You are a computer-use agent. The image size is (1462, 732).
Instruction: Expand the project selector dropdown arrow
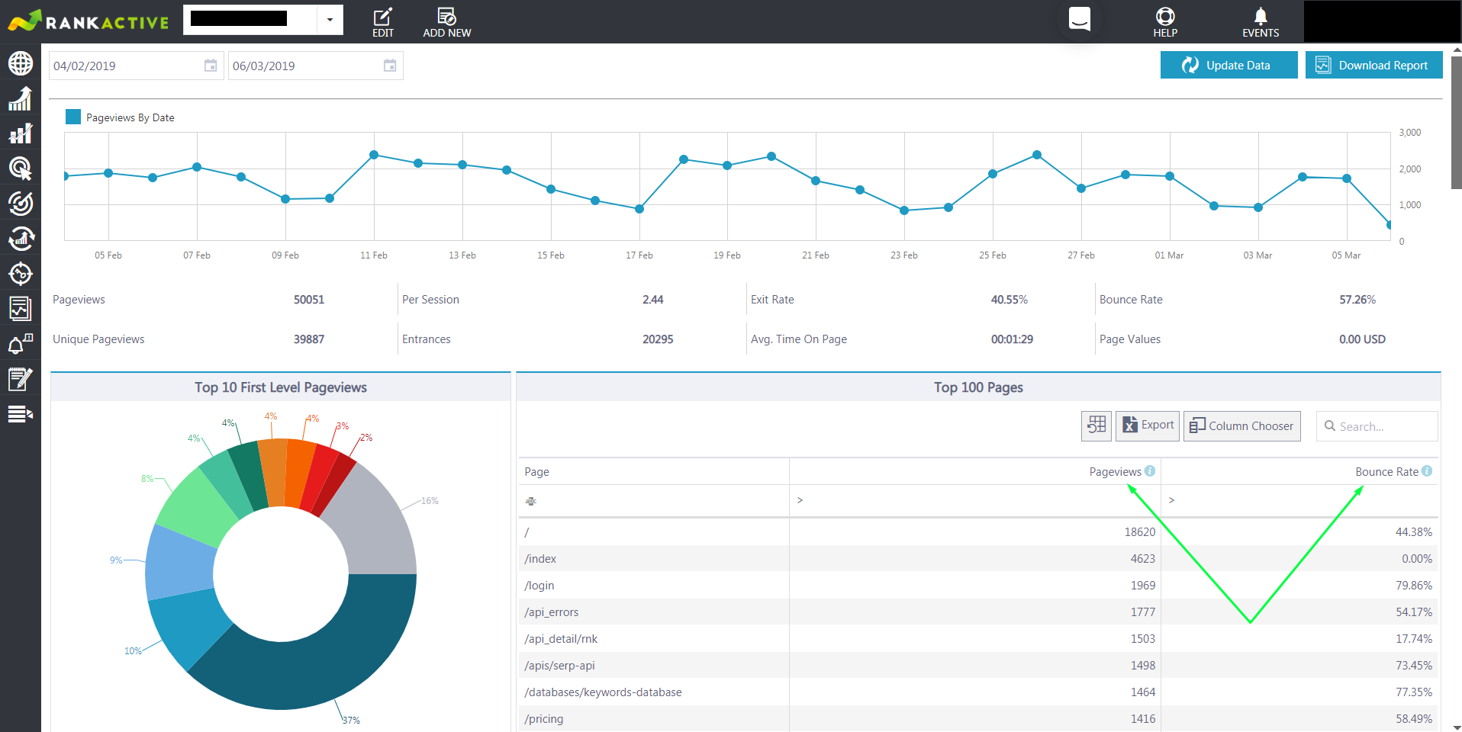tap(330, 20)
